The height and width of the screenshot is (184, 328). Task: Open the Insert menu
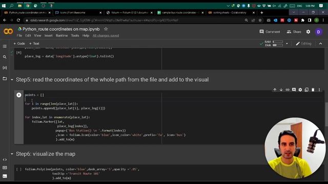[x=48, y=35]
